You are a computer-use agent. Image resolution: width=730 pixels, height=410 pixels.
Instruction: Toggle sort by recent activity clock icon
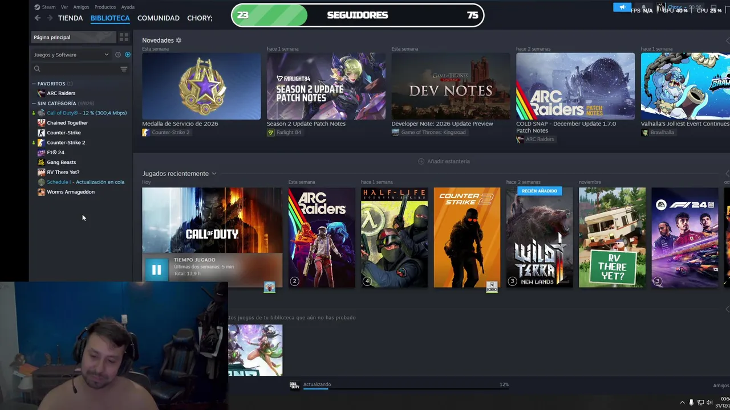[118, 55]
